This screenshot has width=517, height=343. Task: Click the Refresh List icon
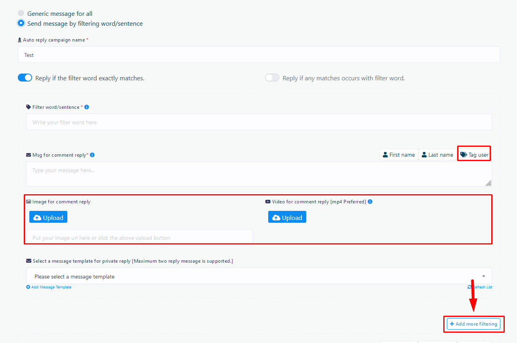(x=469, y=287)
